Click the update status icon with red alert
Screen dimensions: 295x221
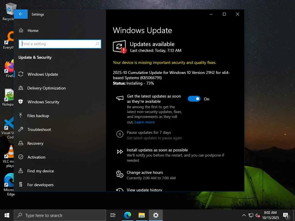[x=120, y=47]
